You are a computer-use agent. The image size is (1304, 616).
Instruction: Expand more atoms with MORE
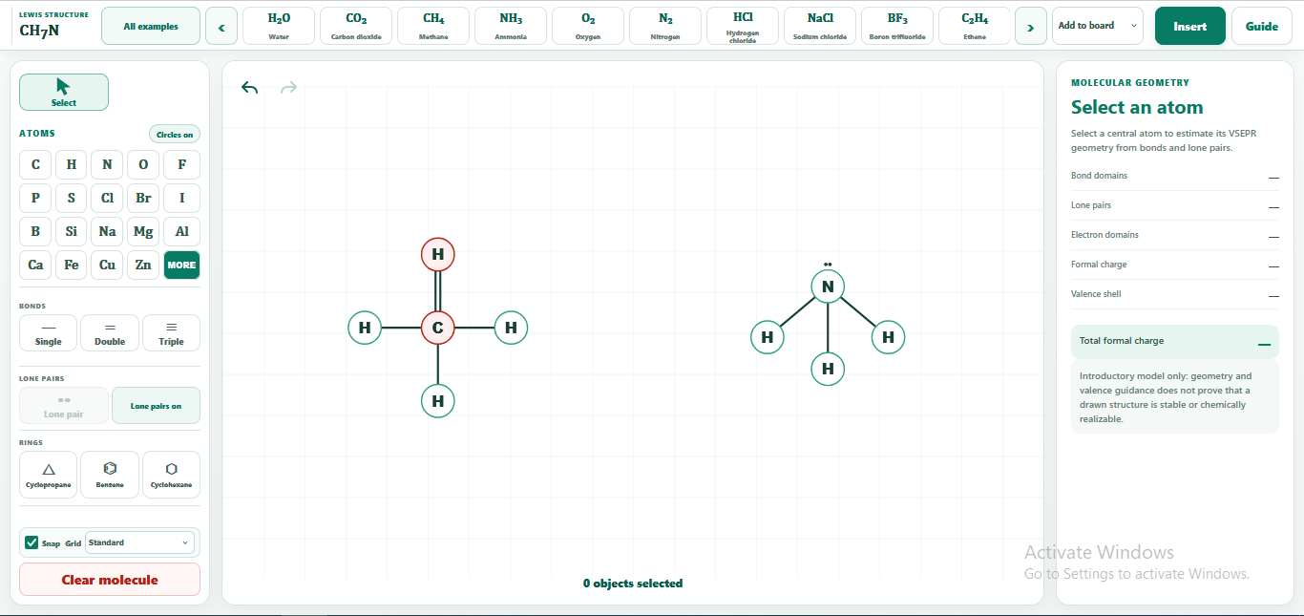point(181,265)
